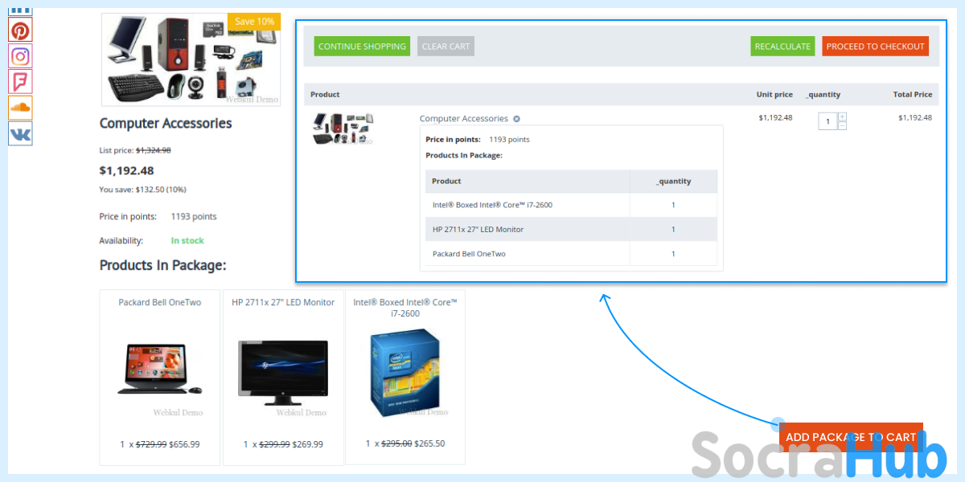The height and width of the screenshot is (482, 965).
Task: Open the Pinterest share icon
Action: (x=20, y=31)
